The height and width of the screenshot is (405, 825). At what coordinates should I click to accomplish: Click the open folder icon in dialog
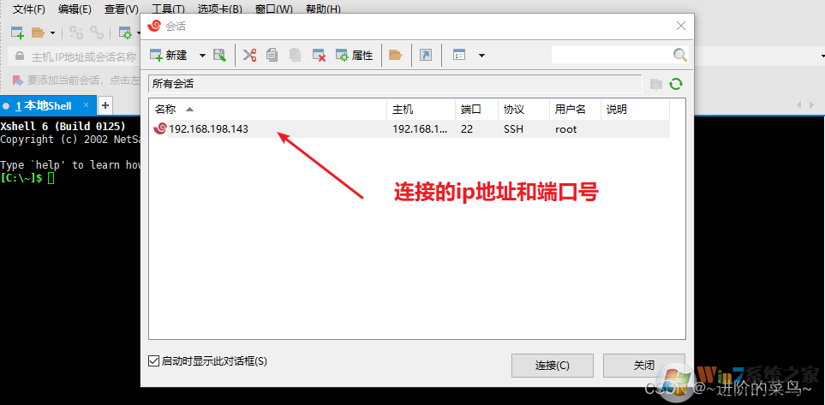coord(395,55)
